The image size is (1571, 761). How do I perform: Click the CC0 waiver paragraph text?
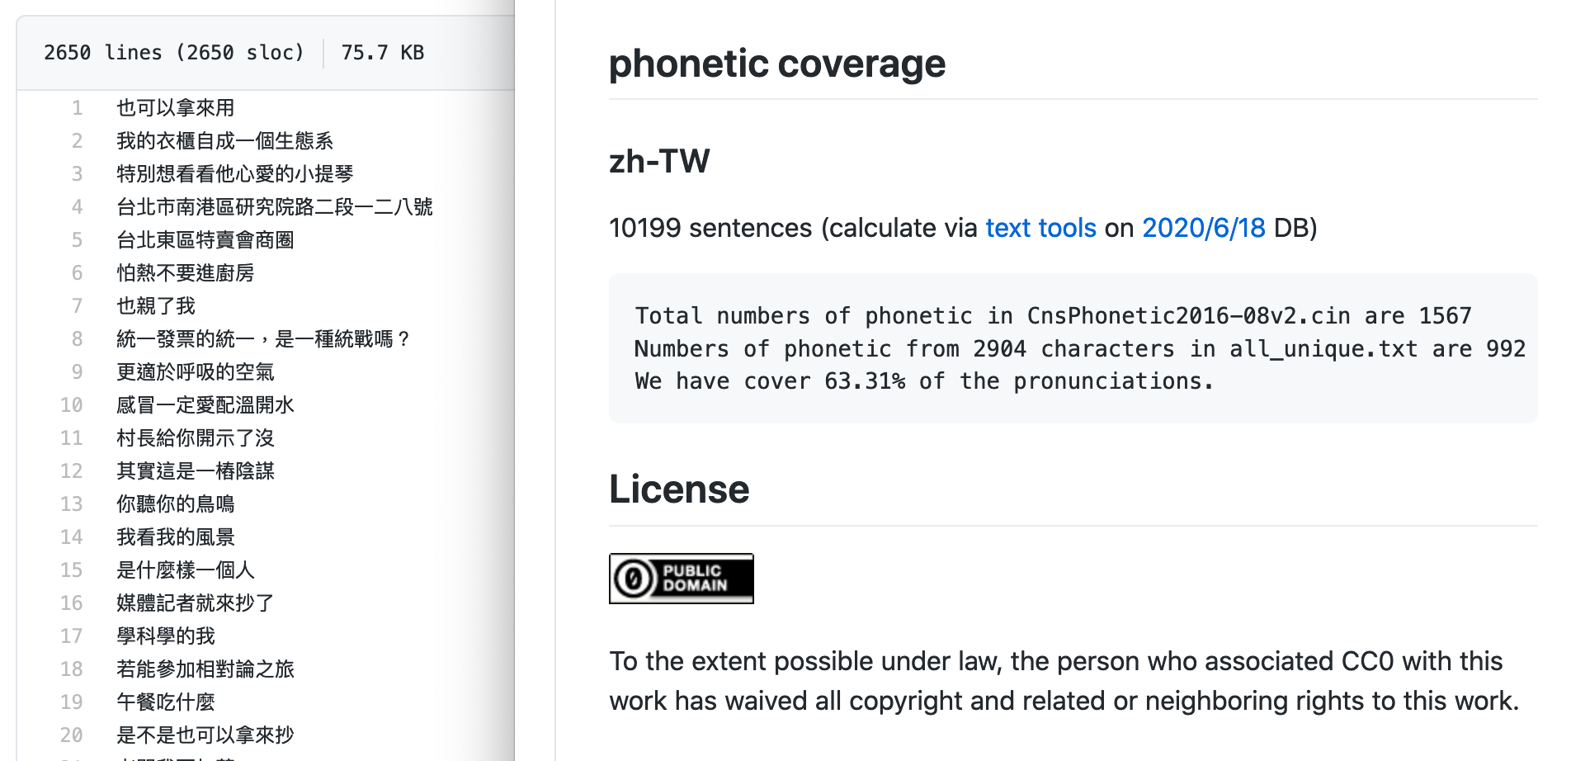click(1063, 681)
